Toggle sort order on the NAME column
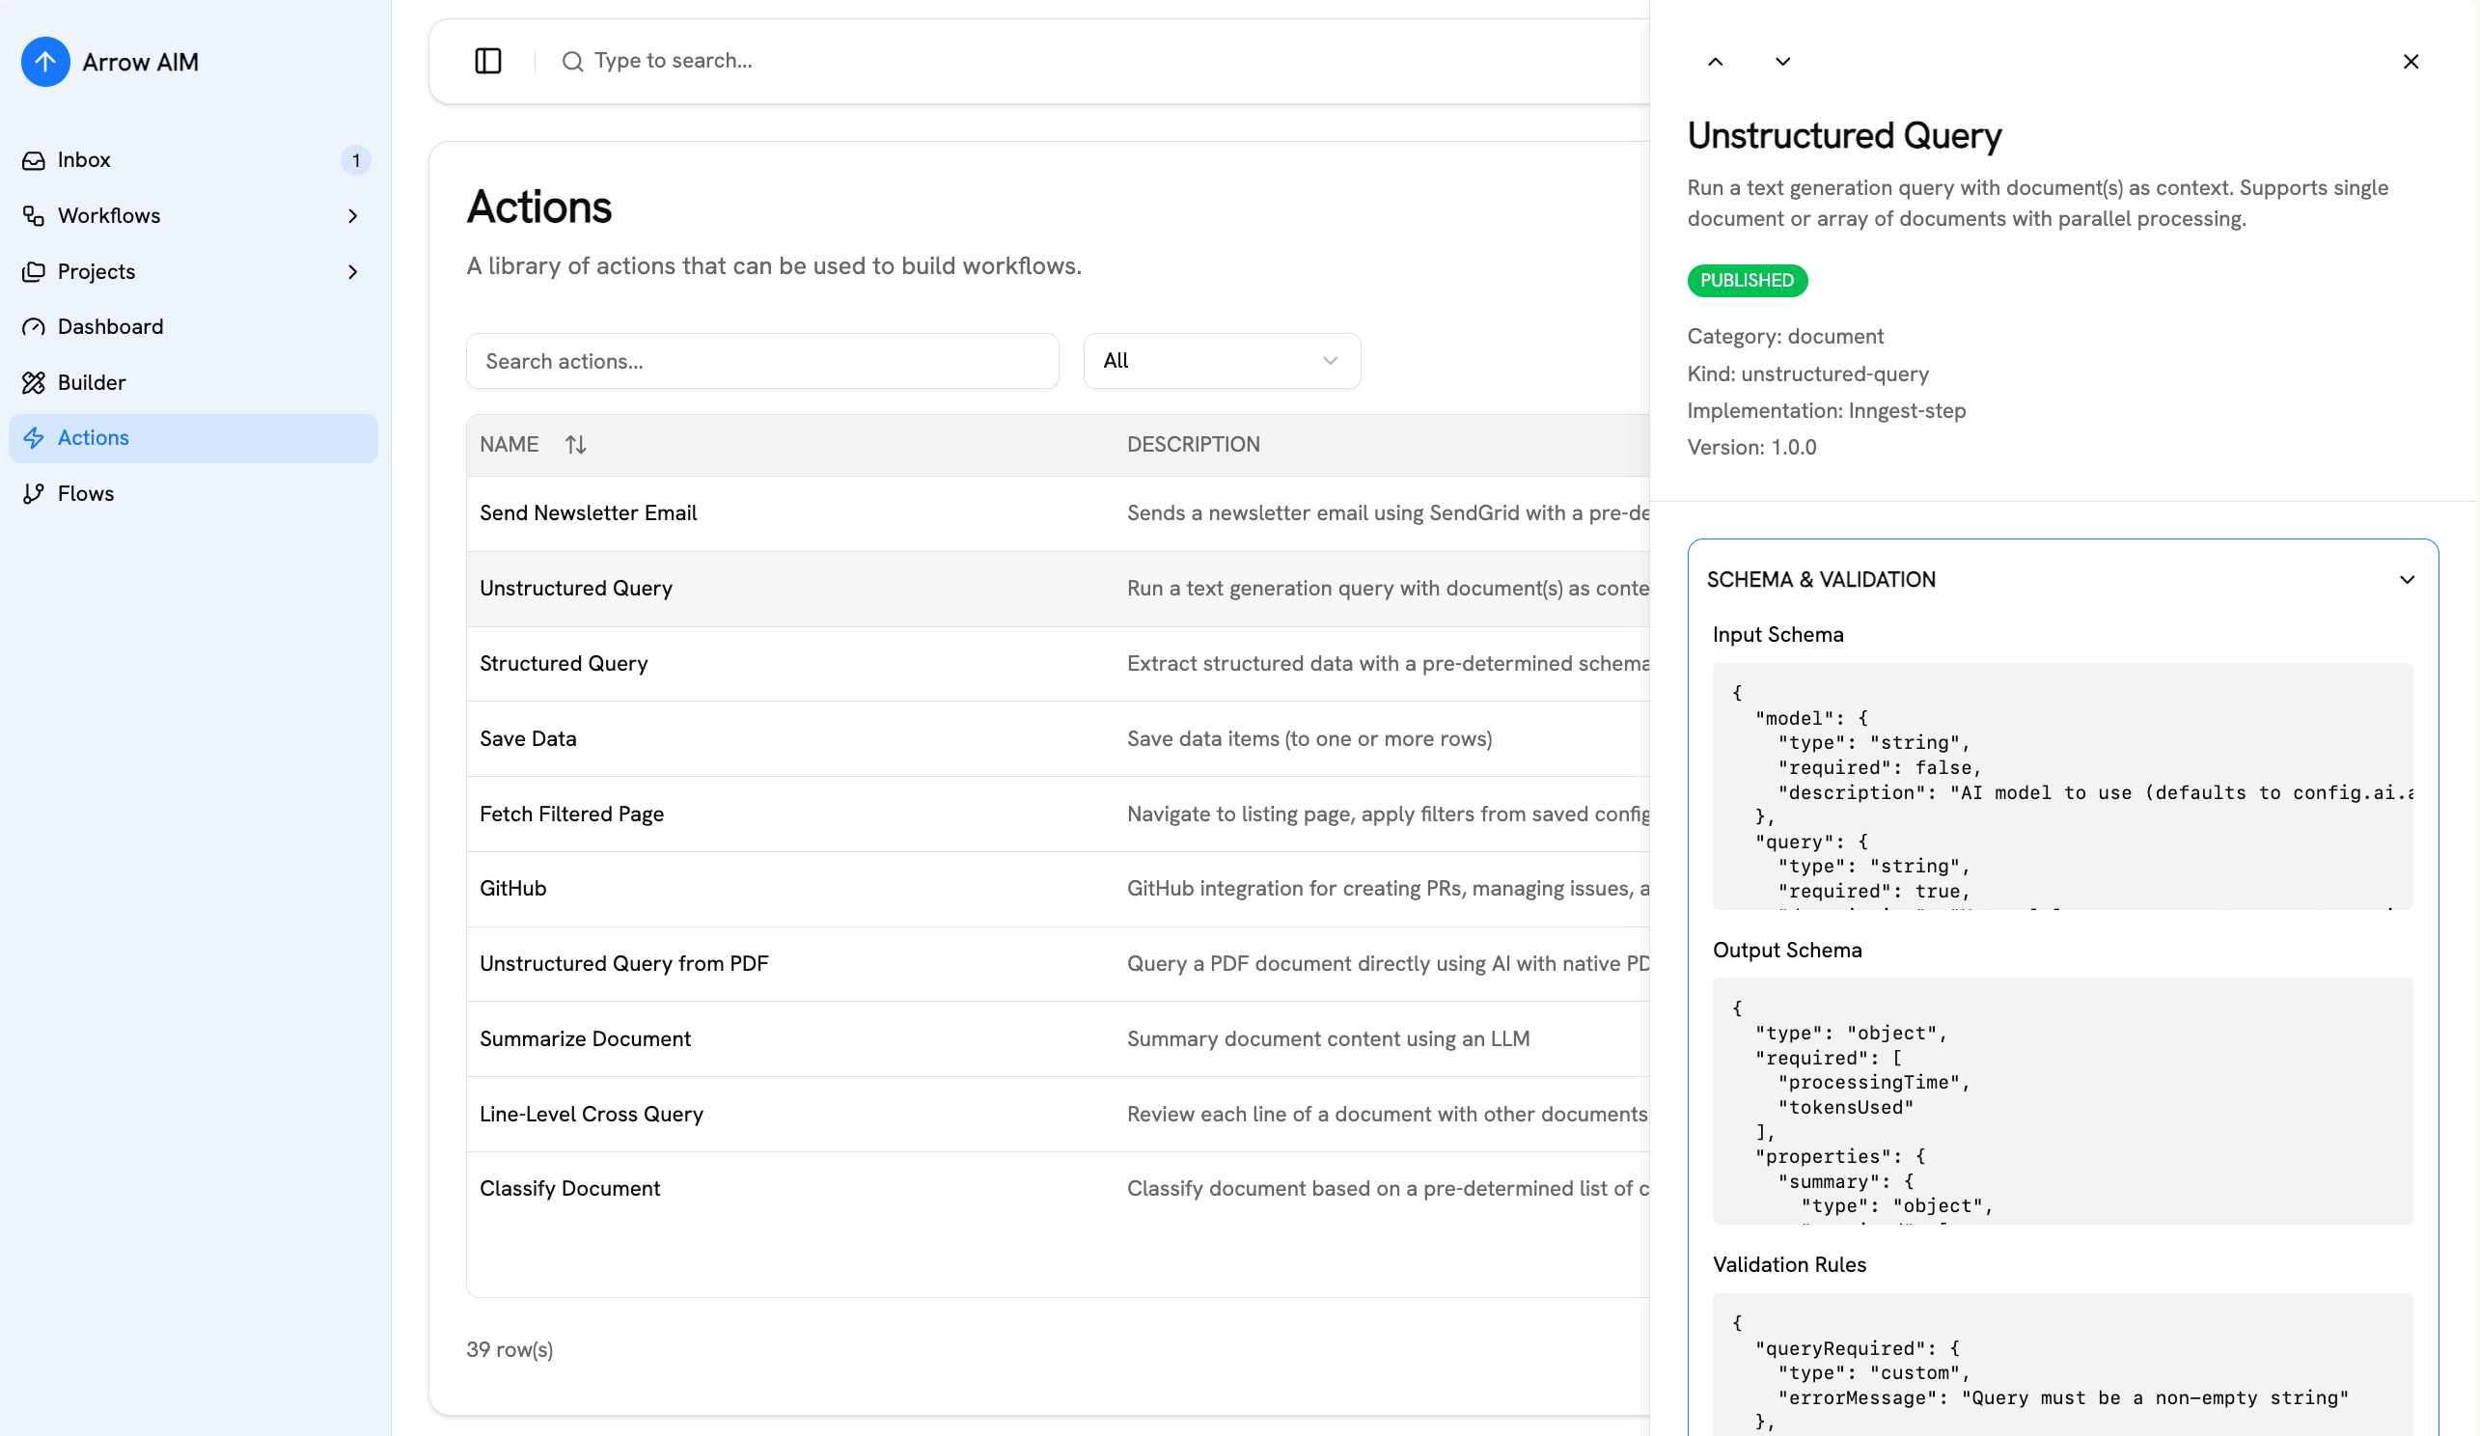2480x1436 pixels. coord(576,444)
